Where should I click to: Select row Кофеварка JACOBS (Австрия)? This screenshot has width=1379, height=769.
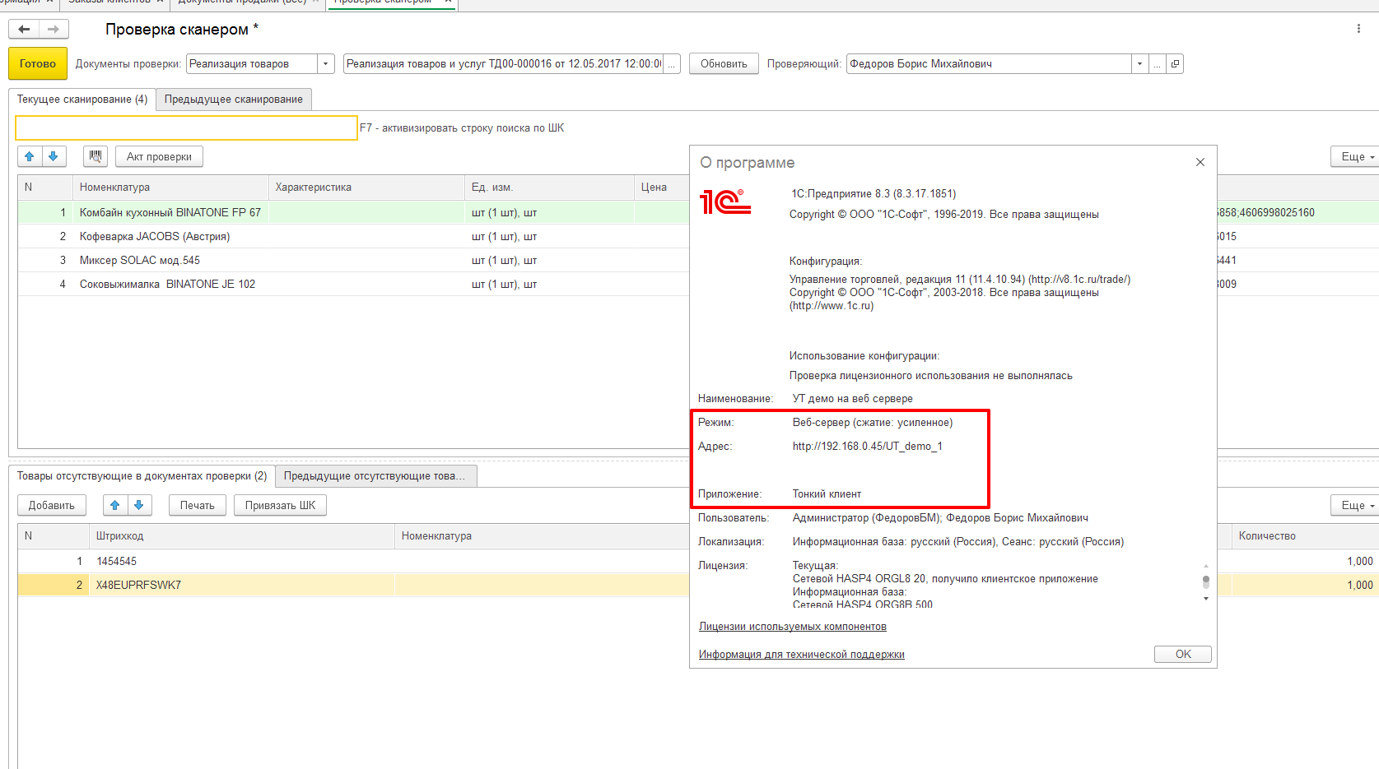(353, 236)
